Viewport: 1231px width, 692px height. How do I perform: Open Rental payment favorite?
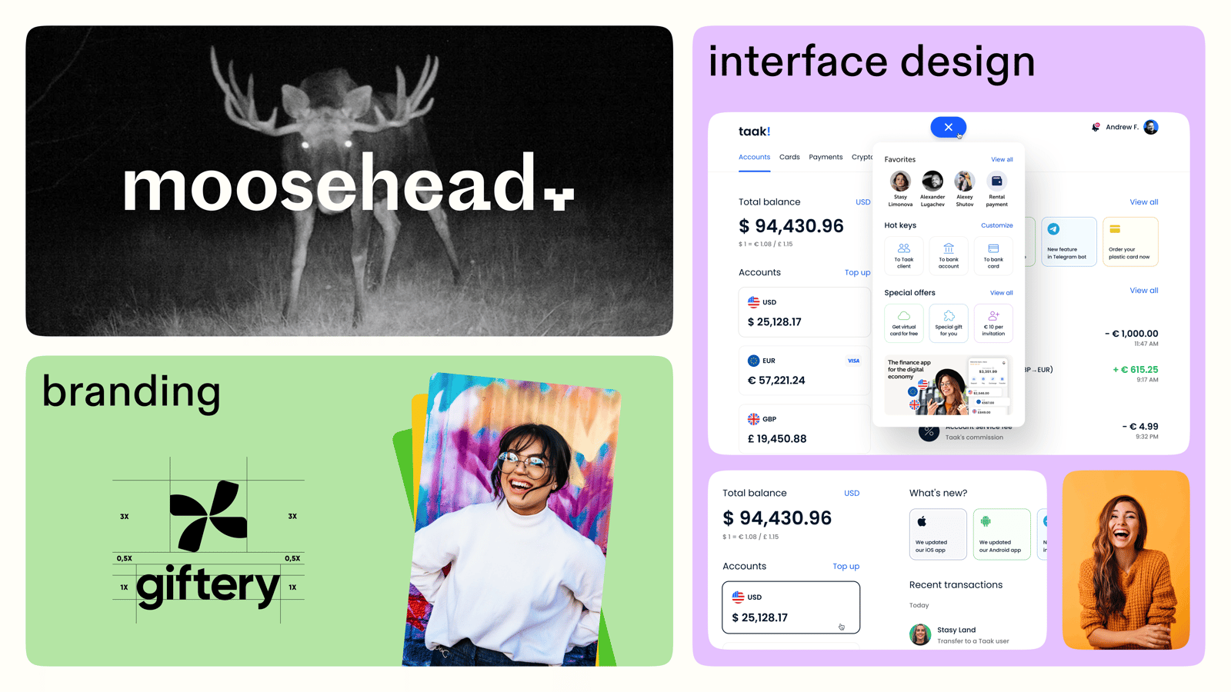tap(996, 188)
